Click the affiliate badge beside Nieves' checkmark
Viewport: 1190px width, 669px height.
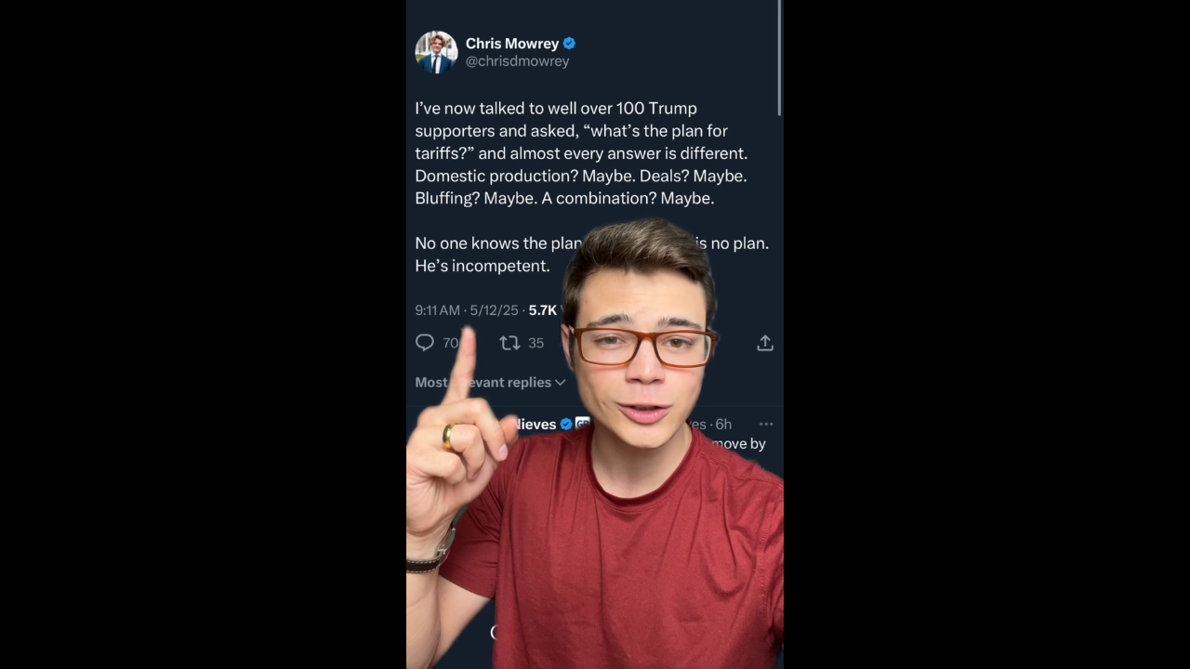pos(582,424)
